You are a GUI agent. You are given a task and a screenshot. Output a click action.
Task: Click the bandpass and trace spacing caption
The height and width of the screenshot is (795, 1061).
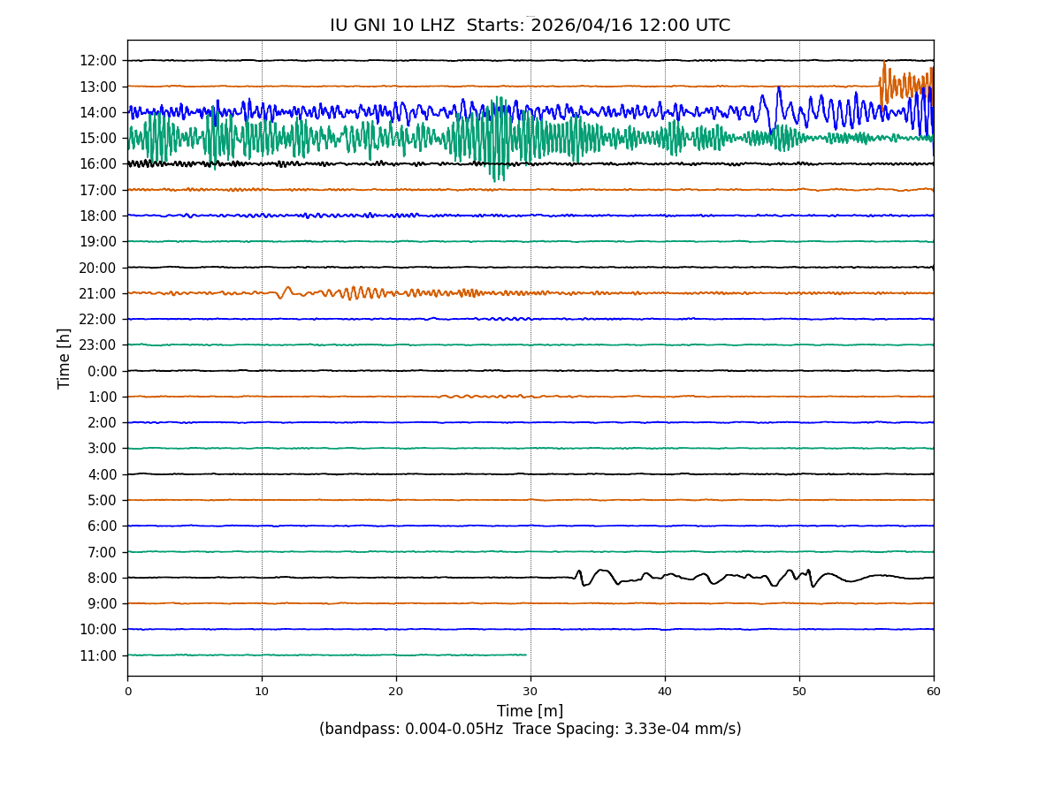click(x=530, y=730)
